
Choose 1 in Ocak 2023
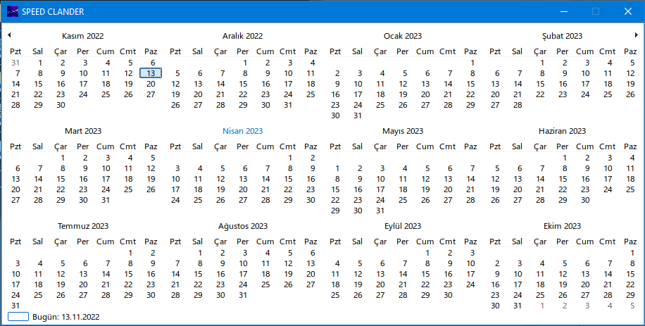pyautogui.click(x=472, y=63)
